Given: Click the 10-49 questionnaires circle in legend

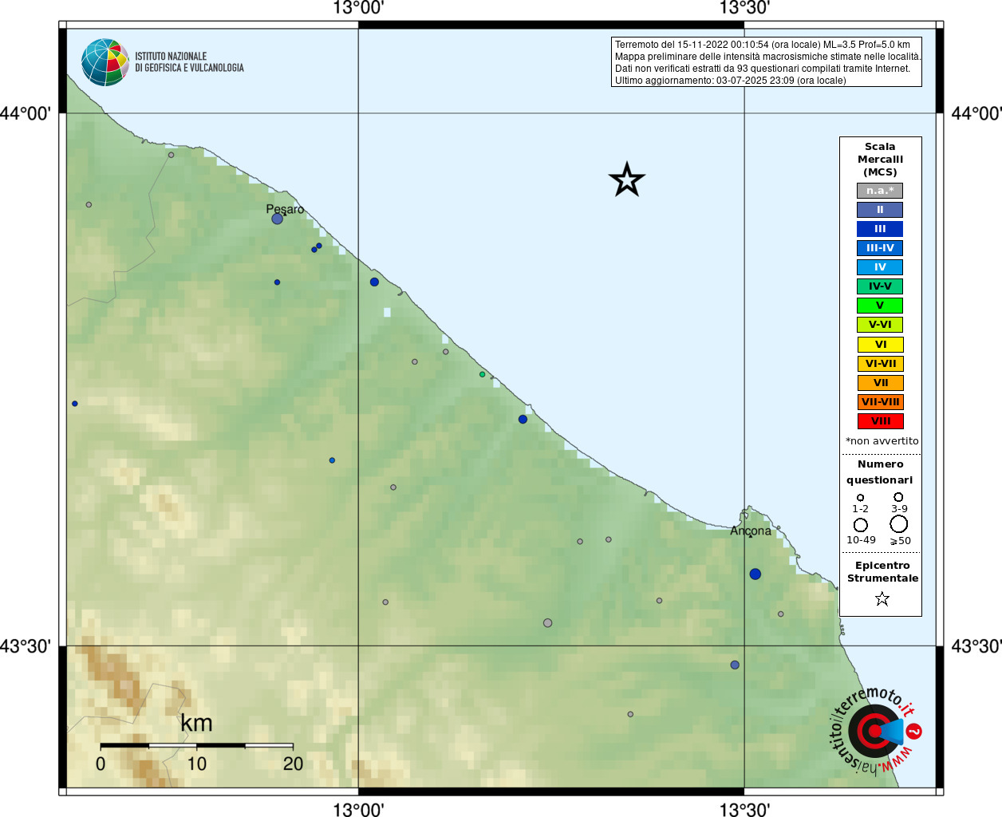Looking at the screenshot, I should [861, 525].
